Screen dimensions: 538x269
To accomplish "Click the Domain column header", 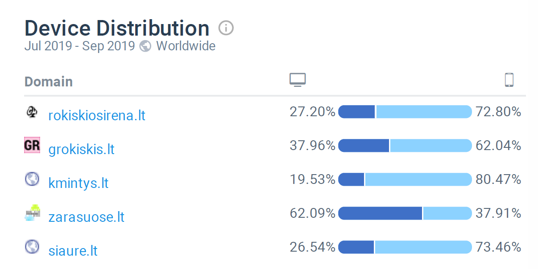I will (49, 82).
